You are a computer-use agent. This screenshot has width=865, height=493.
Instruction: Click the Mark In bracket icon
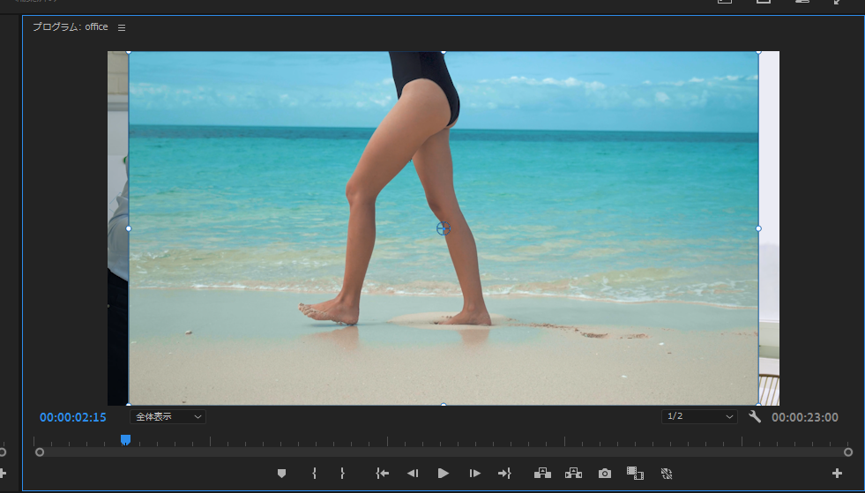coord(314,474)
